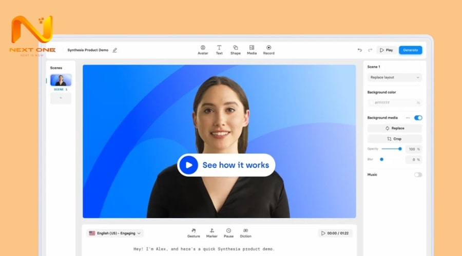Viewport: 462px width, 256px height.
Task: Open the Shape tool
Action: [x=235, y=48]
